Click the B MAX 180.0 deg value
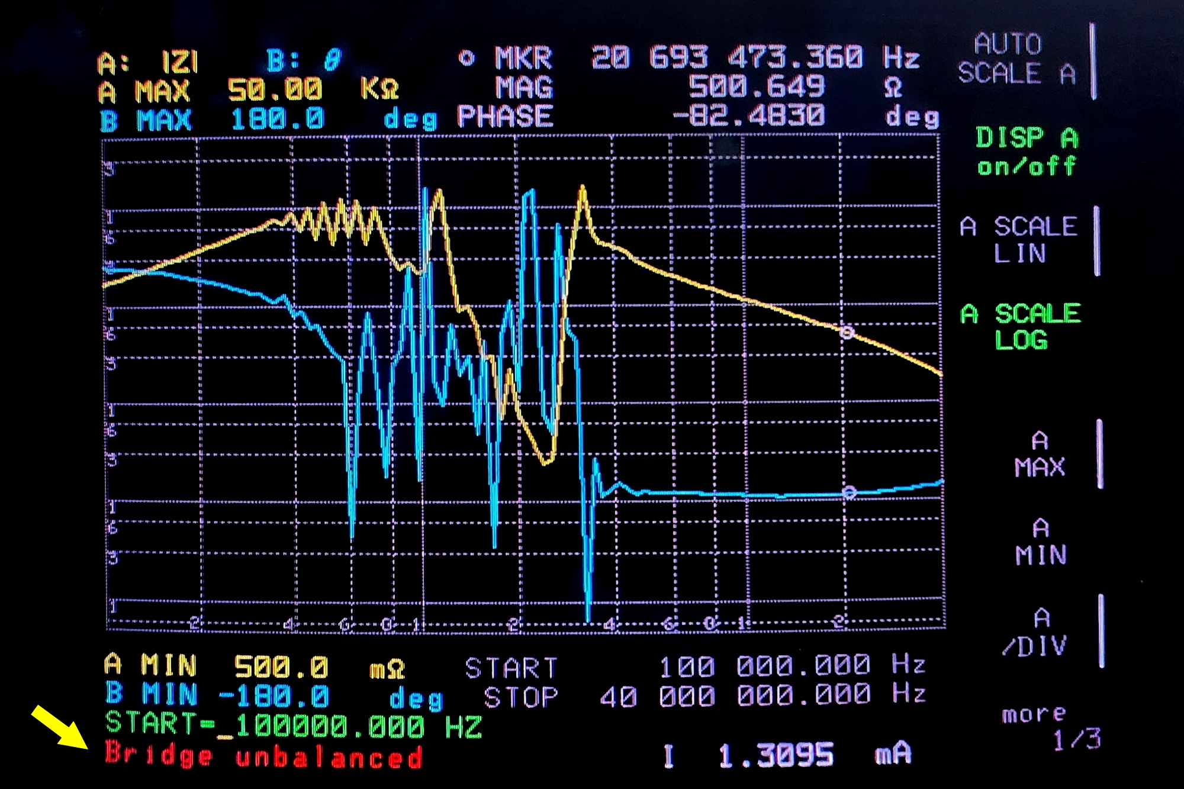The height and width of the screenshot is (789, 1184). click(x=277, y=120)
